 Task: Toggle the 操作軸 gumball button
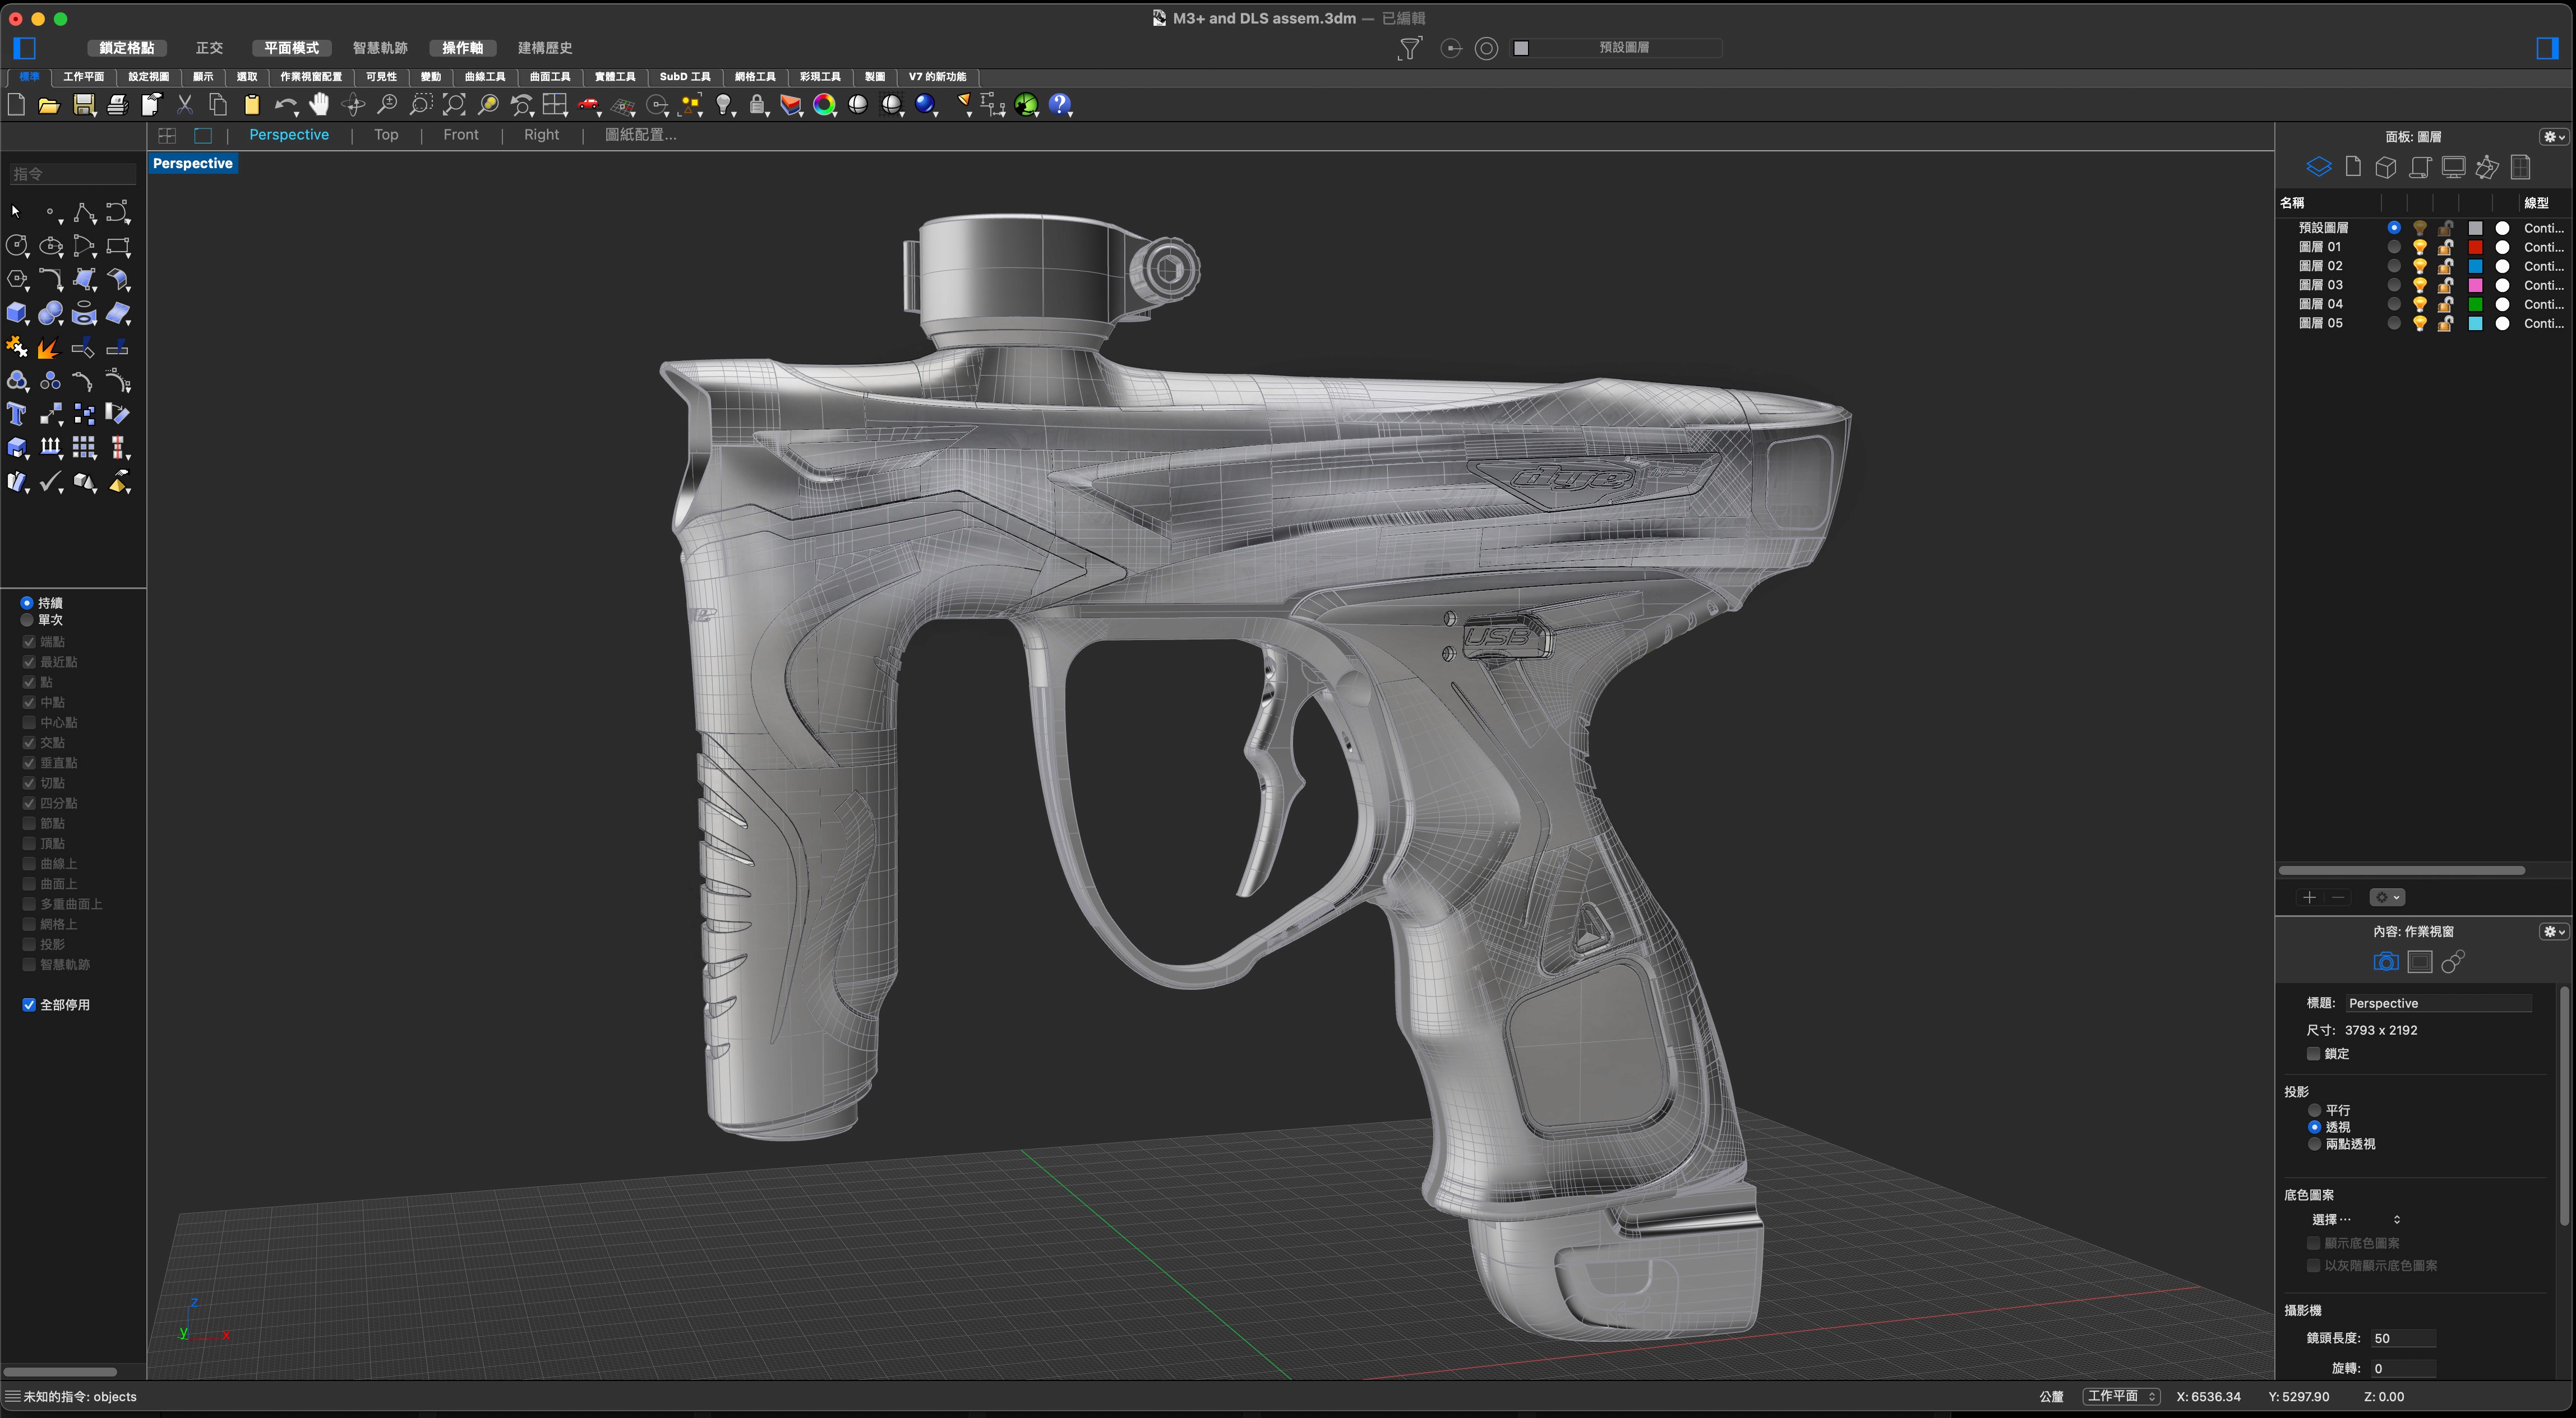coord(462,48)
